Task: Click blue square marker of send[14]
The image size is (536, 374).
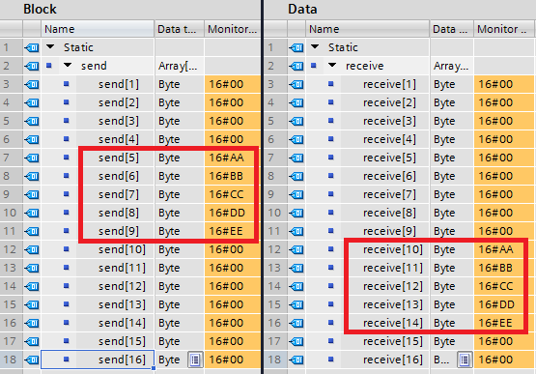Action: tap(67, 323)
